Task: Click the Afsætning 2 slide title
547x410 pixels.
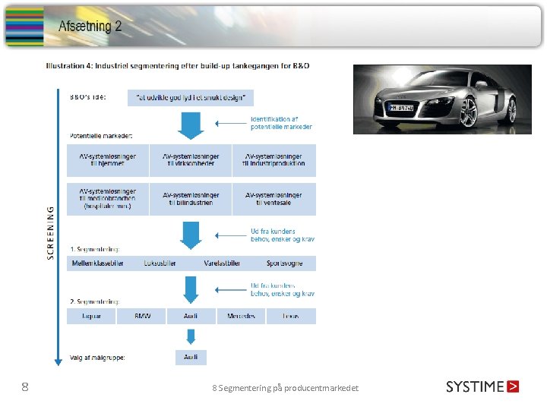Action: point(90,26)
